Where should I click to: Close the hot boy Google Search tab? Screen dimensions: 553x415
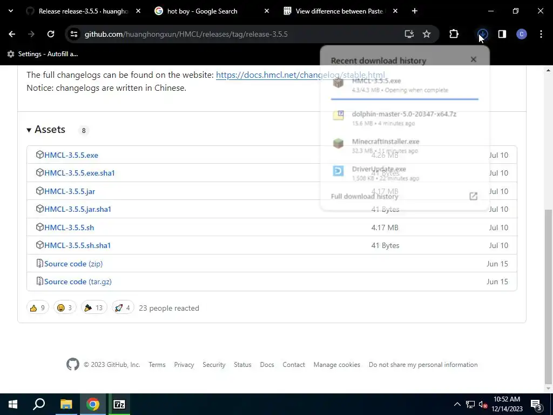(x=267, y=11)
